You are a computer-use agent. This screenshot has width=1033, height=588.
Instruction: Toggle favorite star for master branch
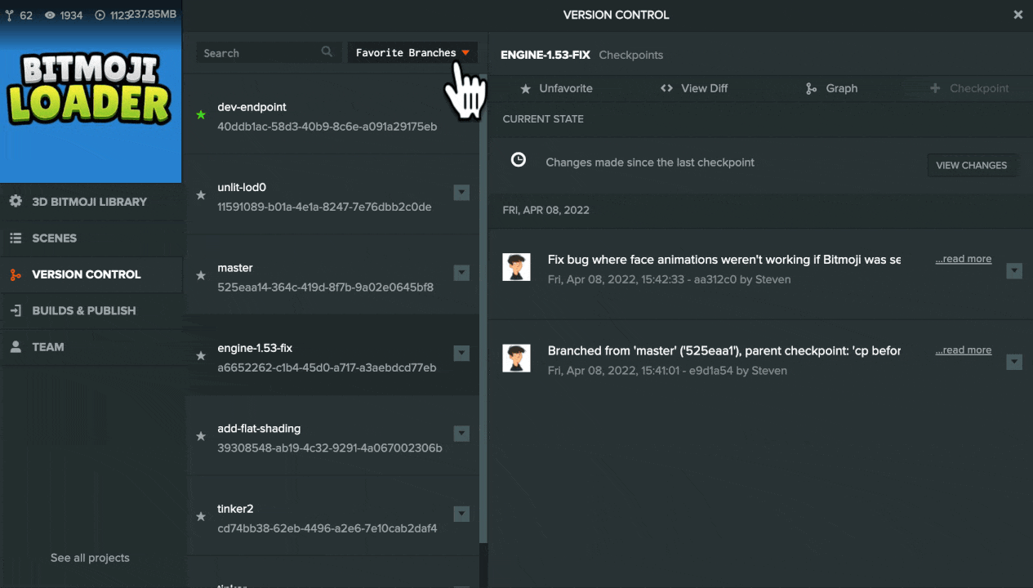pos(201,276)
